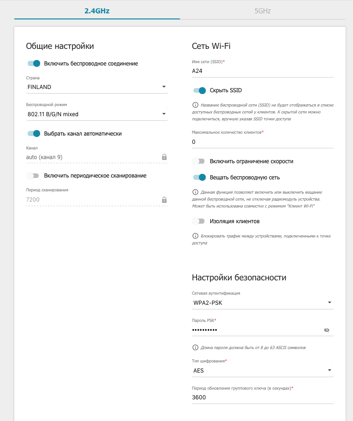Open the country dropdown showing FINLAND
This screenshot has height=421, width=353.
[x=97, y=87]
